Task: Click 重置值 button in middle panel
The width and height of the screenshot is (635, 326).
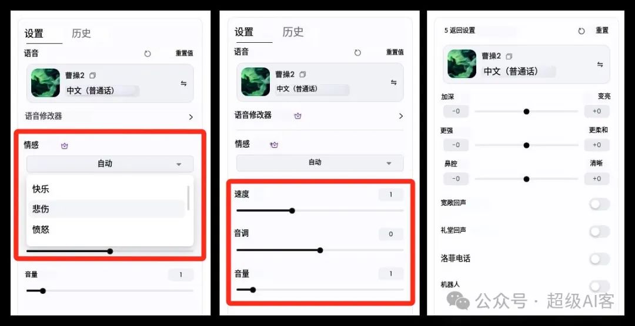Action: coord(395,52)
